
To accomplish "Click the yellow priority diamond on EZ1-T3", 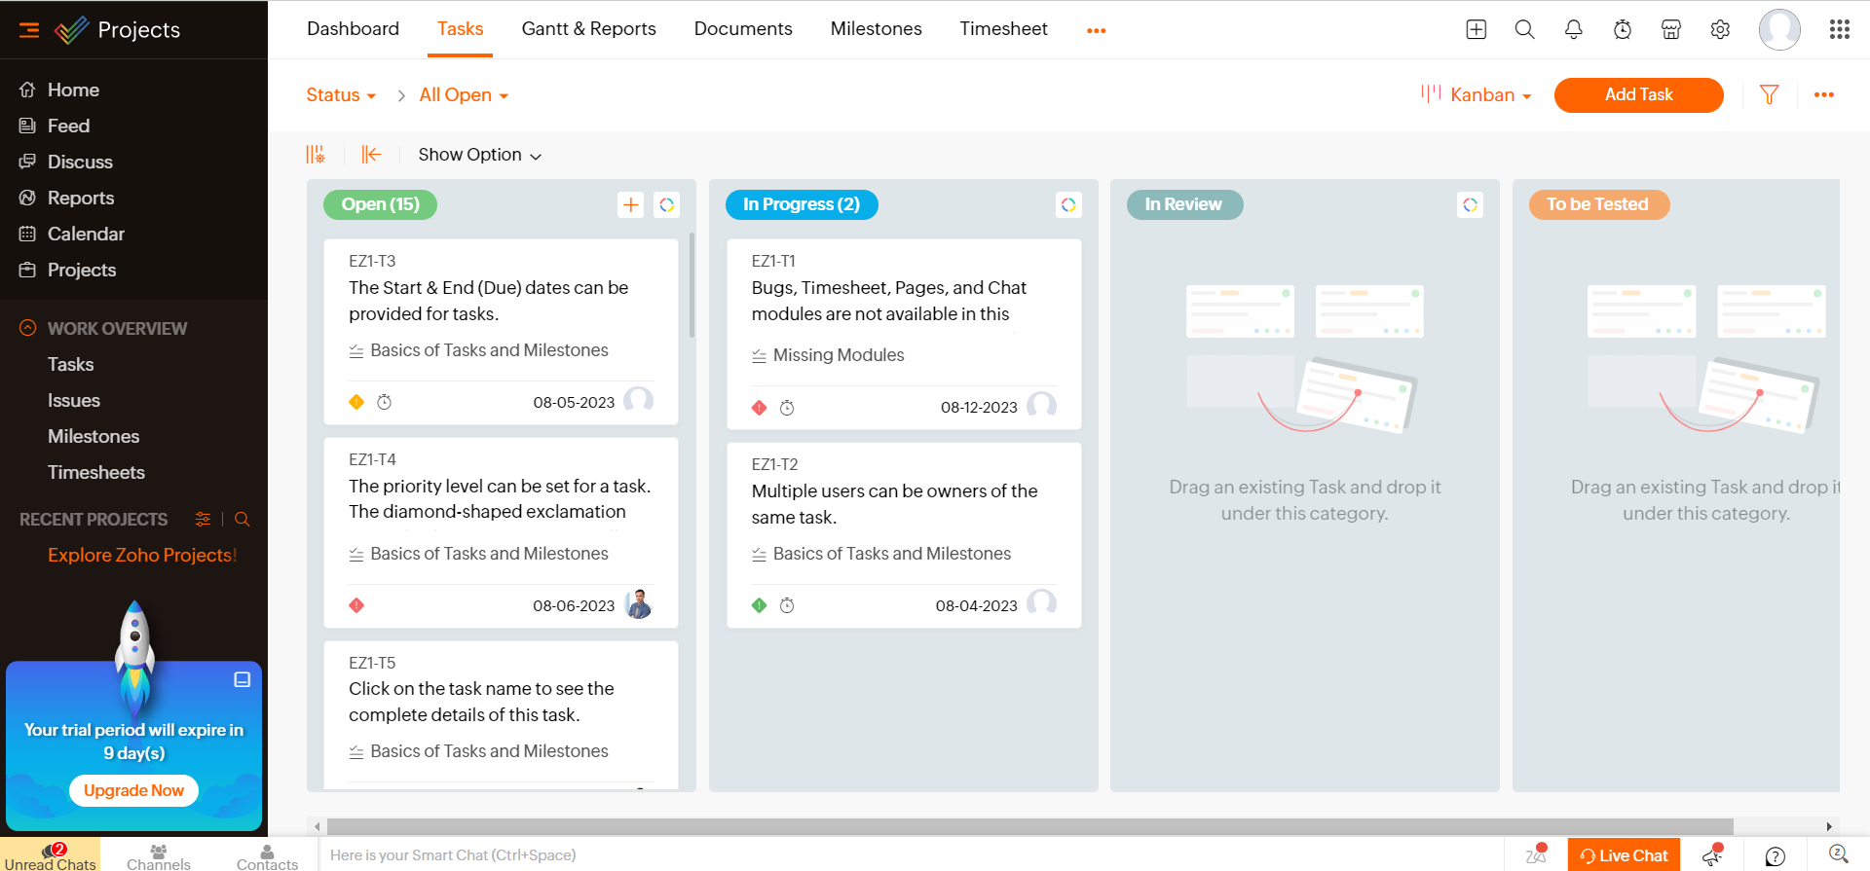I will click(356, 402).
